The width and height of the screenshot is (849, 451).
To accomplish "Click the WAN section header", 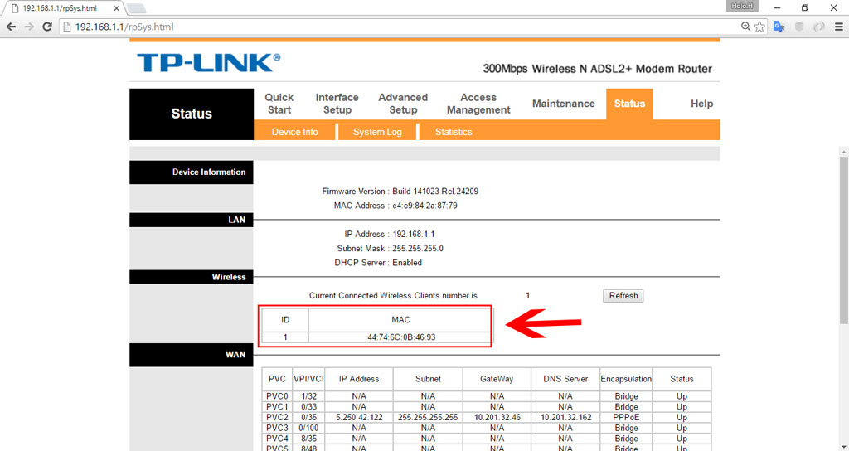I will (192, 355).
